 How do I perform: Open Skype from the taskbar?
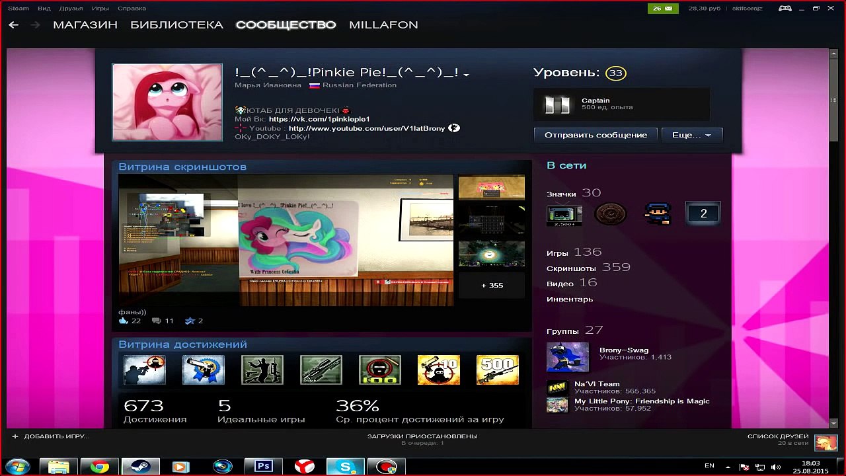click(x=346, y=466)
